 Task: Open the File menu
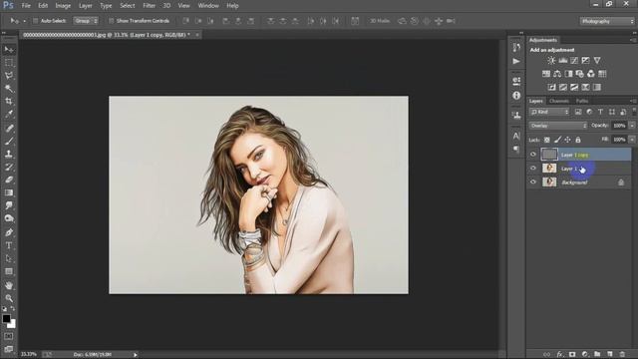pyautogui.click(x=26, y=6)
